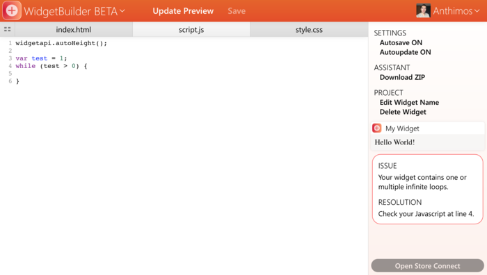
Task: Switch to the script.js tab
Action: tap(191, 30)
